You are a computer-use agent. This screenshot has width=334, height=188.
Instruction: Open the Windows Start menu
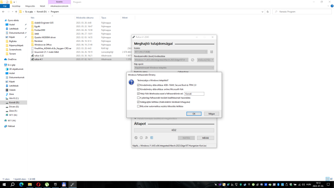point(4,184)
